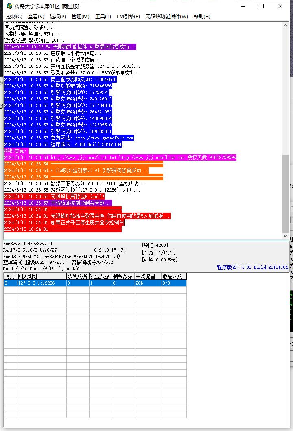This screenshot has width=293, height=431.
Task: Click the MonG0/0/16 status line
Action: tap(41, 268)
